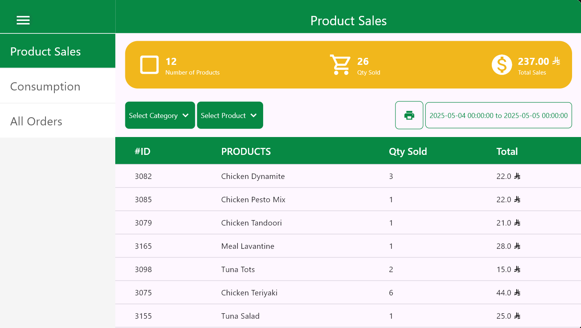Click the Product Sales page title
Image resolution: width=581 pixels, height=328 pixels.
tap(349, 21)
